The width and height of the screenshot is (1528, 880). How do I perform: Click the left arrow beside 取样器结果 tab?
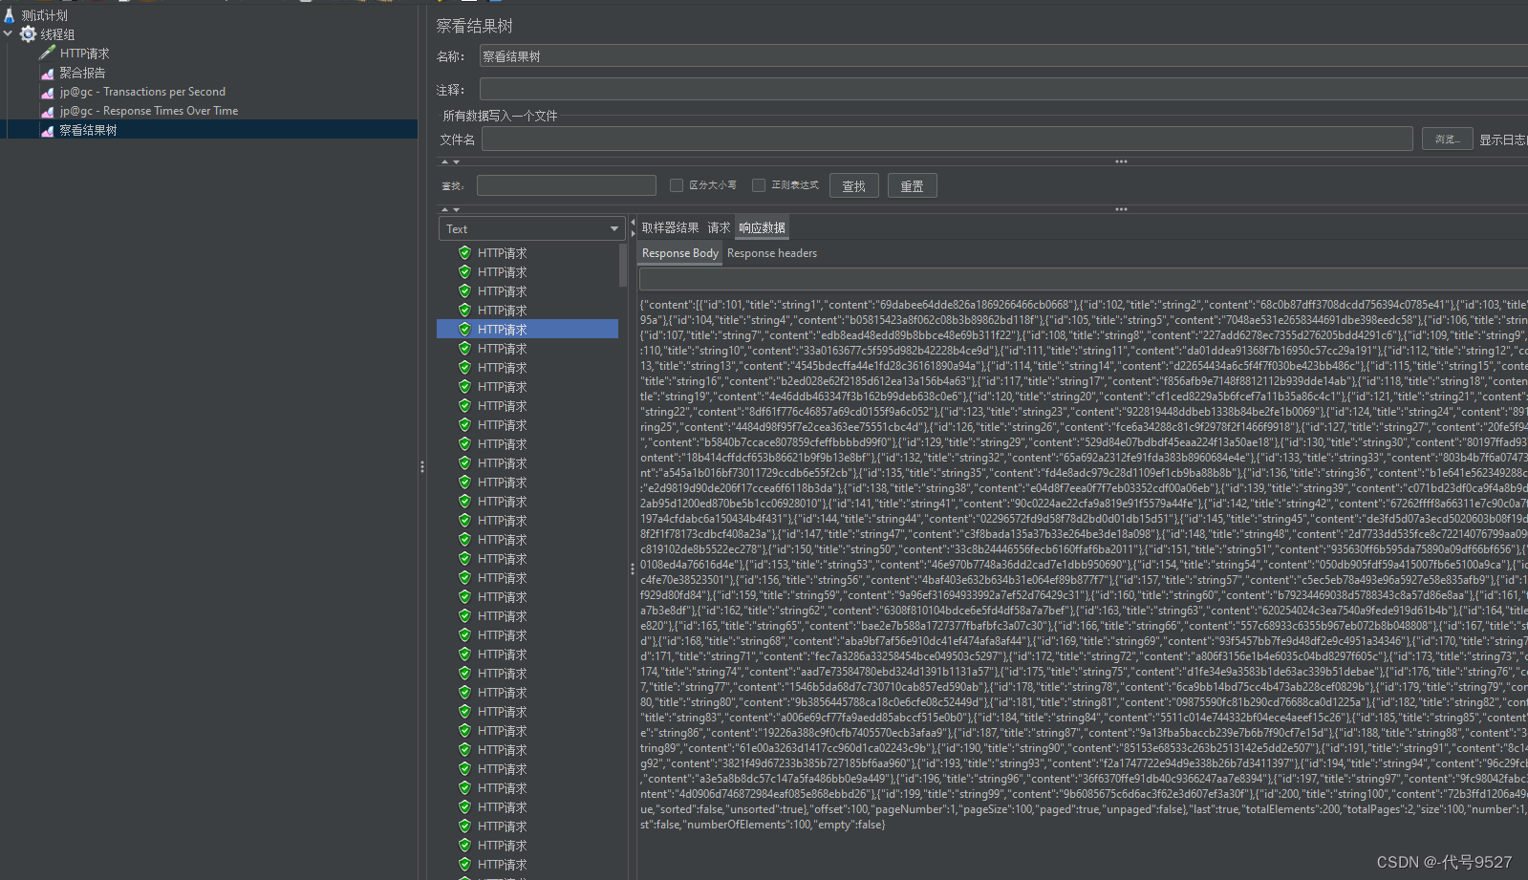[x=633, y=223]
